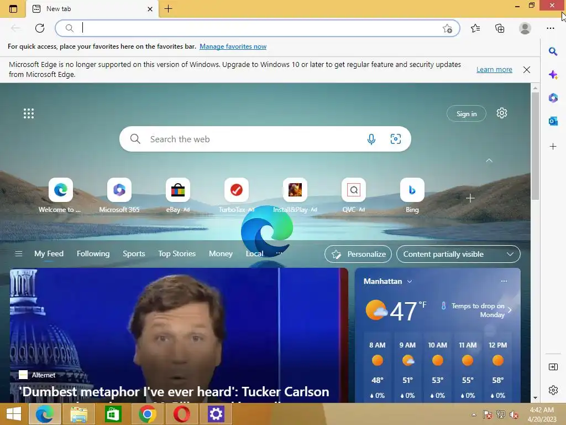Image resolution: width=566 pixels, height=425 pixels.
Task: Open the Microsoft Store taskbar icon
Action: click(113, 414)
